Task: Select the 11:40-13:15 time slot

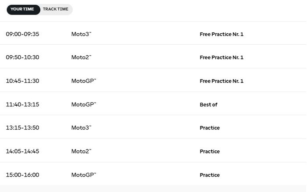Action: (x=22, y=104)
